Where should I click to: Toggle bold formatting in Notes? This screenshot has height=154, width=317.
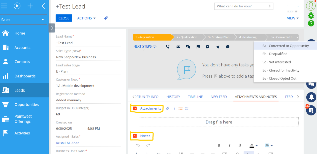click(219, 145)
